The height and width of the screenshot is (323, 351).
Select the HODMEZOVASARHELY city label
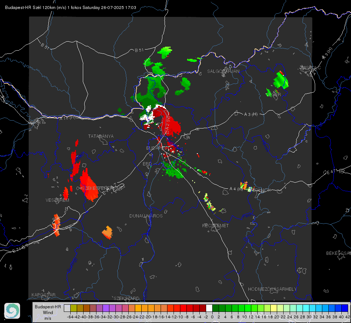(272, 289)
